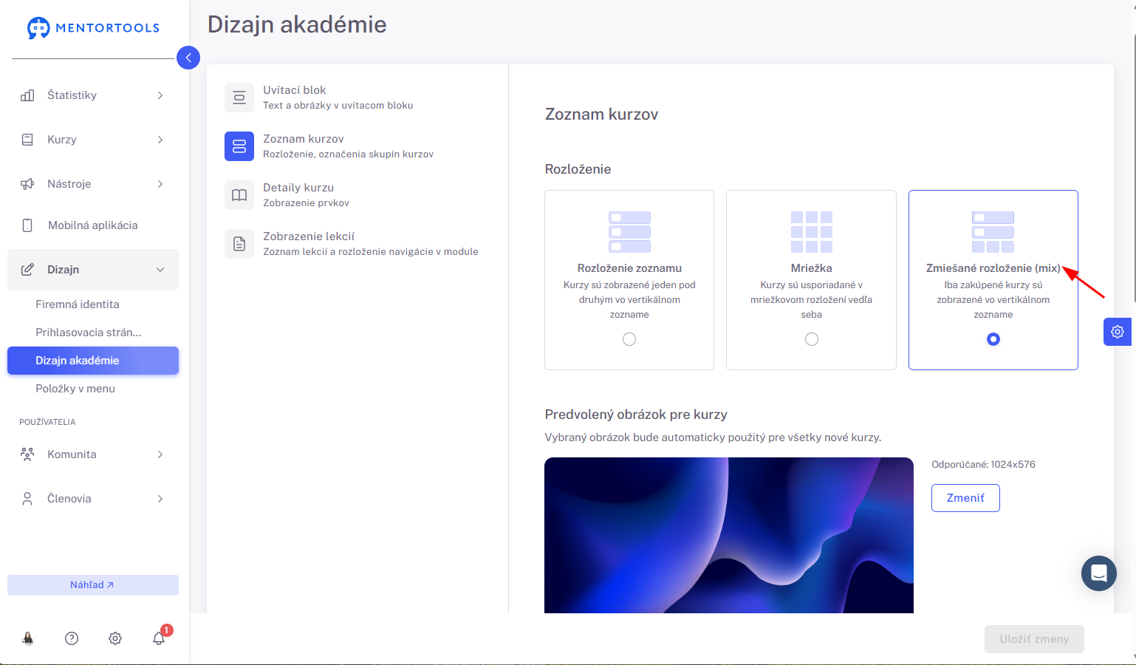The image size is (1136, 665).
Task: Click the Zmeniť button
Action: click(x=965, y=498)
